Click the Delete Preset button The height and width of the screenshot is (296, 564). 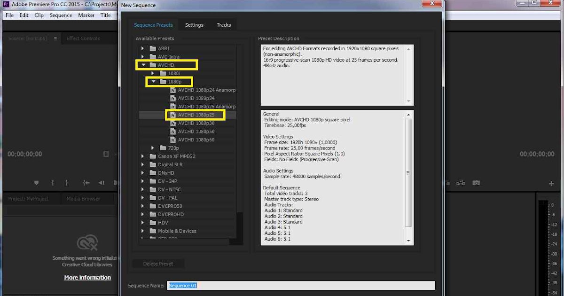pyautogui.click(x=158, y=264)
